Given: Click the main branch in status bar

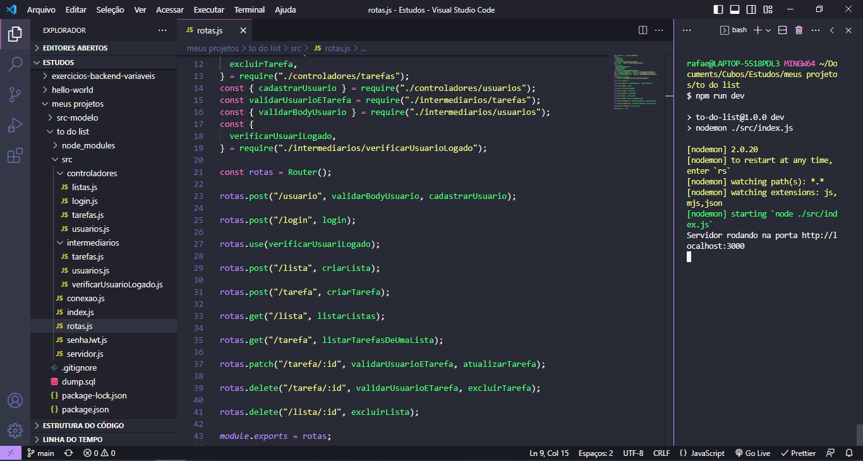Looking at the screenshot, I should [x=40, y=453].
